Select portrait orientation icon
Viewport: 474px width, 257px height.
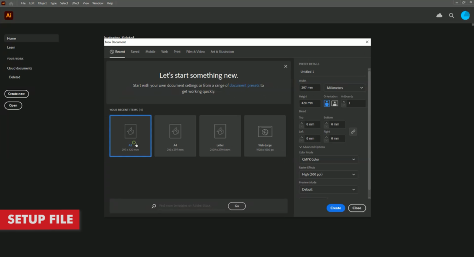[x=327, y=103]
